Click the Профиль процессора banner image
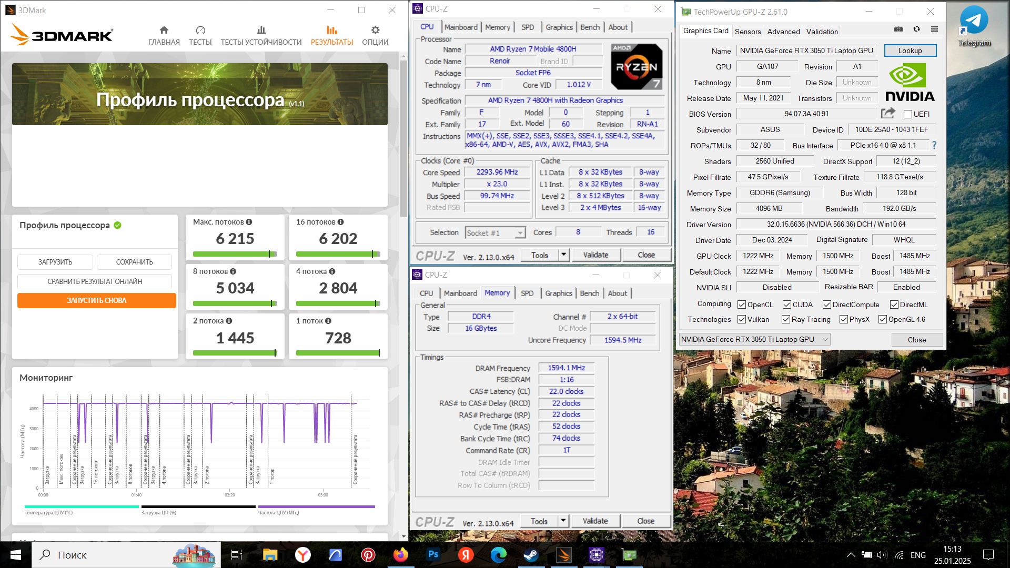Screen dimensions: 1010x568 click(x=200, y=94)
